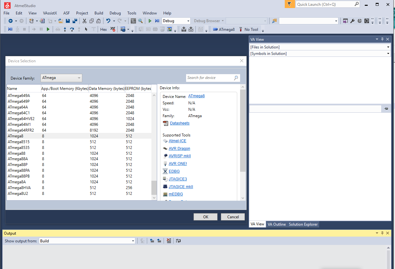Image resolution: width=395 pixels, height=269 pixels.
Task: Toggle word wrap in Output panel
Action: pyautogui.click(x=178, y=241)
